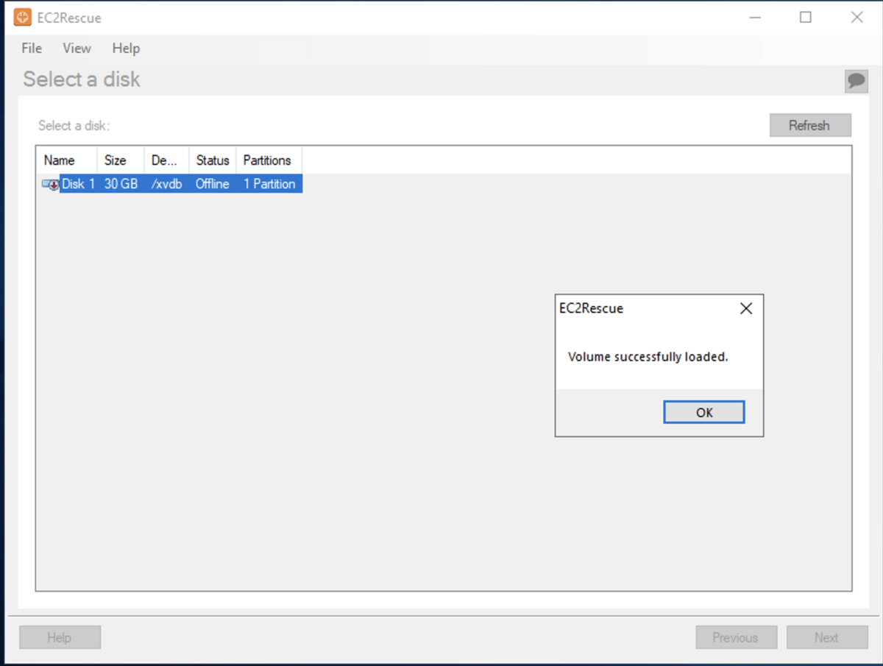Click the EC2Rescue app logo icon
This screenshot has width=883, height=666.
[x=23, y=17]
